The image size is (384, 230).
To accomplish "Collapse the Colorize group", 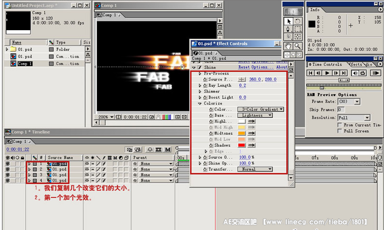I will pyautogui.click(x=200, y=103).
